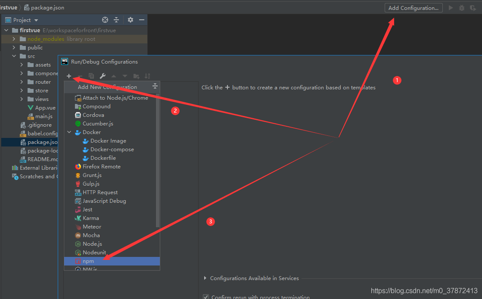This screenshot has height=299, width=482.
Task: Choose Cordova configuration type
Action: click(x=112, y=115)
